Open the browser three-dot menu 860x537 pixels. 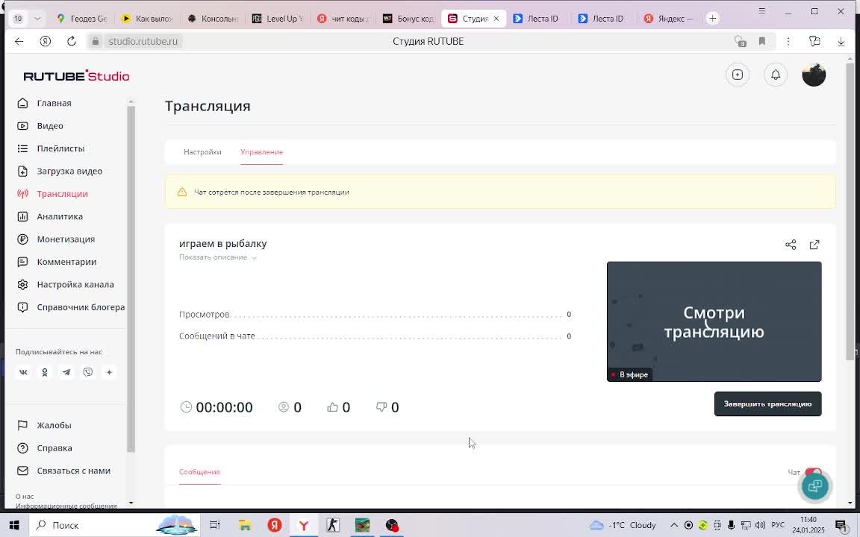point(788,41)
